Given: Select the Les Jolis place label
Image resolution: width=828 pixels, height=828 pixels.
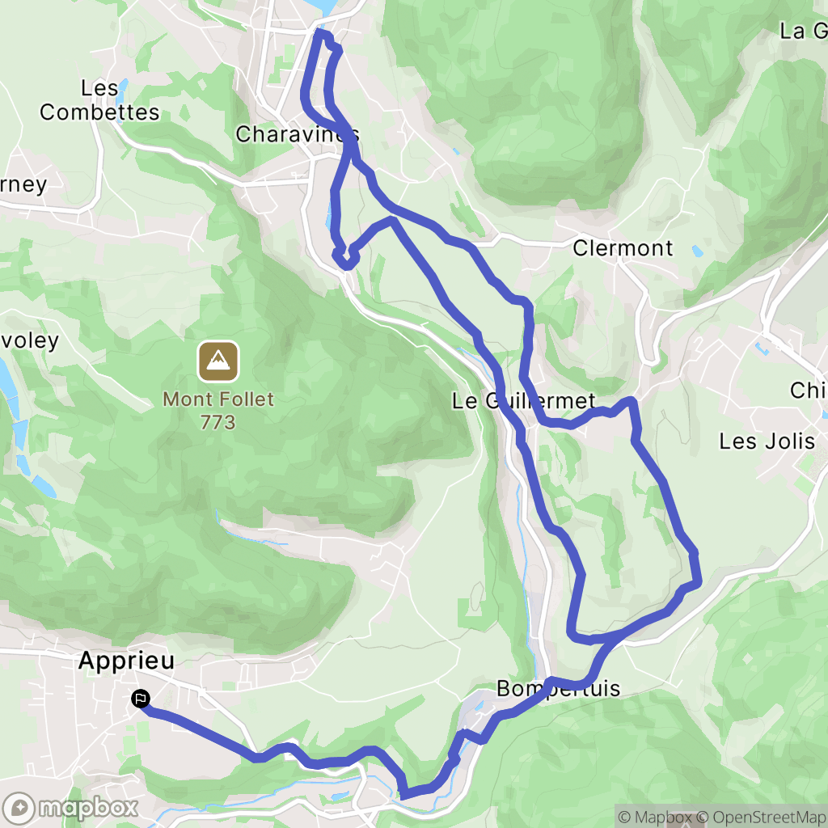Looking at the screenshot, I should pos(767,441).
